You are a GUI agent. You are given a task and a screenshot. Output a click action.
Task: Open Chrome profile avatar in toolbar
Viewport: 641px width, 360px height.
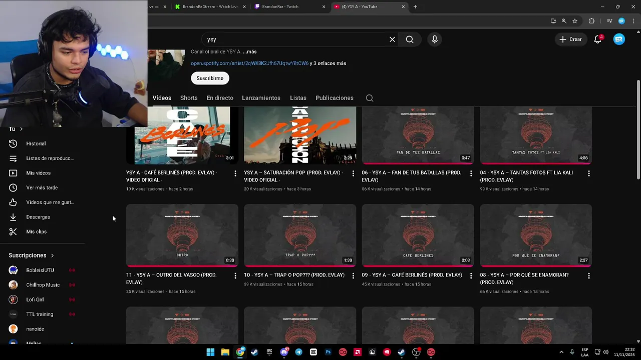pos(621,21)
